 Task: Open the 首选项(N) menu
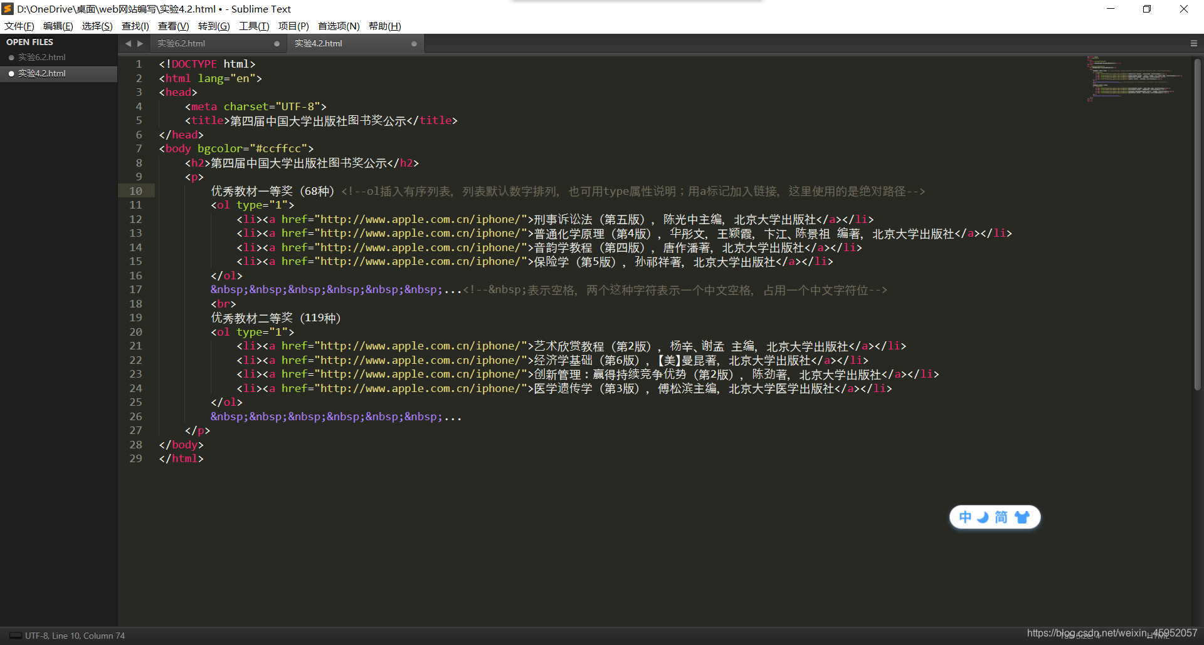coord(339,26)
